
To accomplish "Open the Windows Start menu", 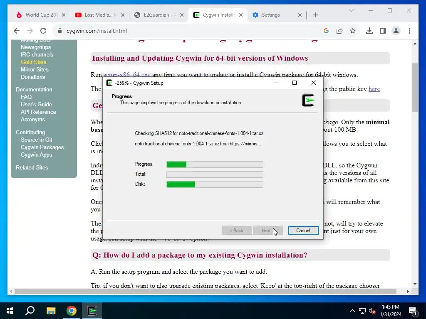I will point(10,311).
